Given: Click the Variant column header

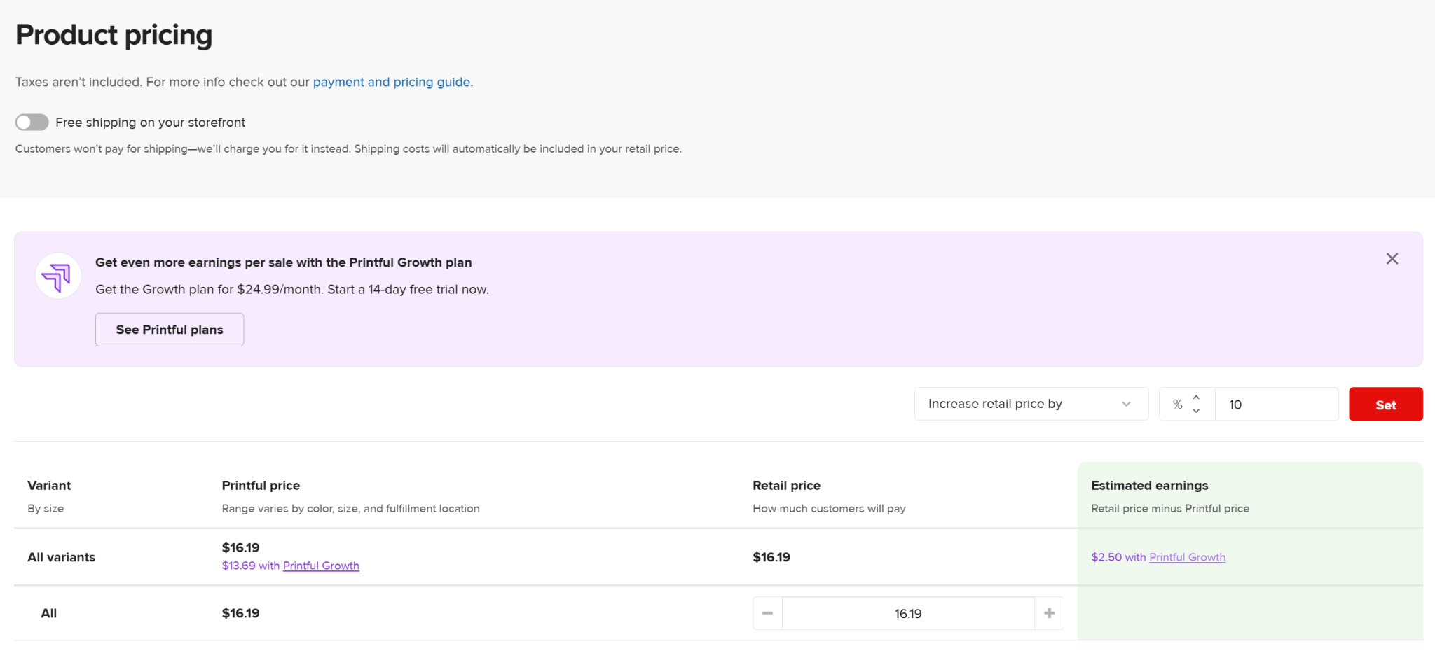Looking at the screenshot, I should point(49,485).
